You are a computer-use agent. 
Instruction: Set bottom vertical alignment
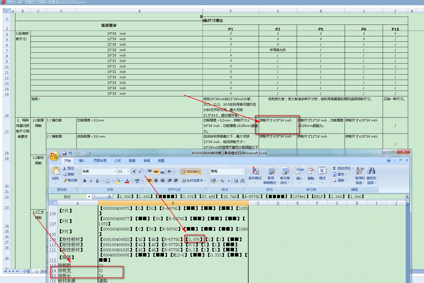click(x=162, y=171)
